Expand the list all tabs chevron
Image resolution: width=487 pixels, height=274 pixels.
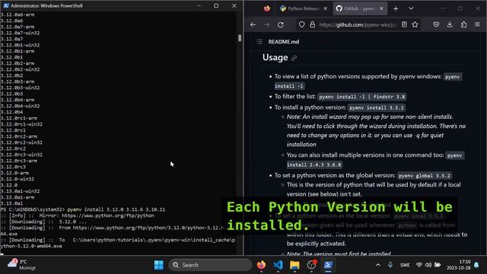pyautogui.click(x=411, y=8)
